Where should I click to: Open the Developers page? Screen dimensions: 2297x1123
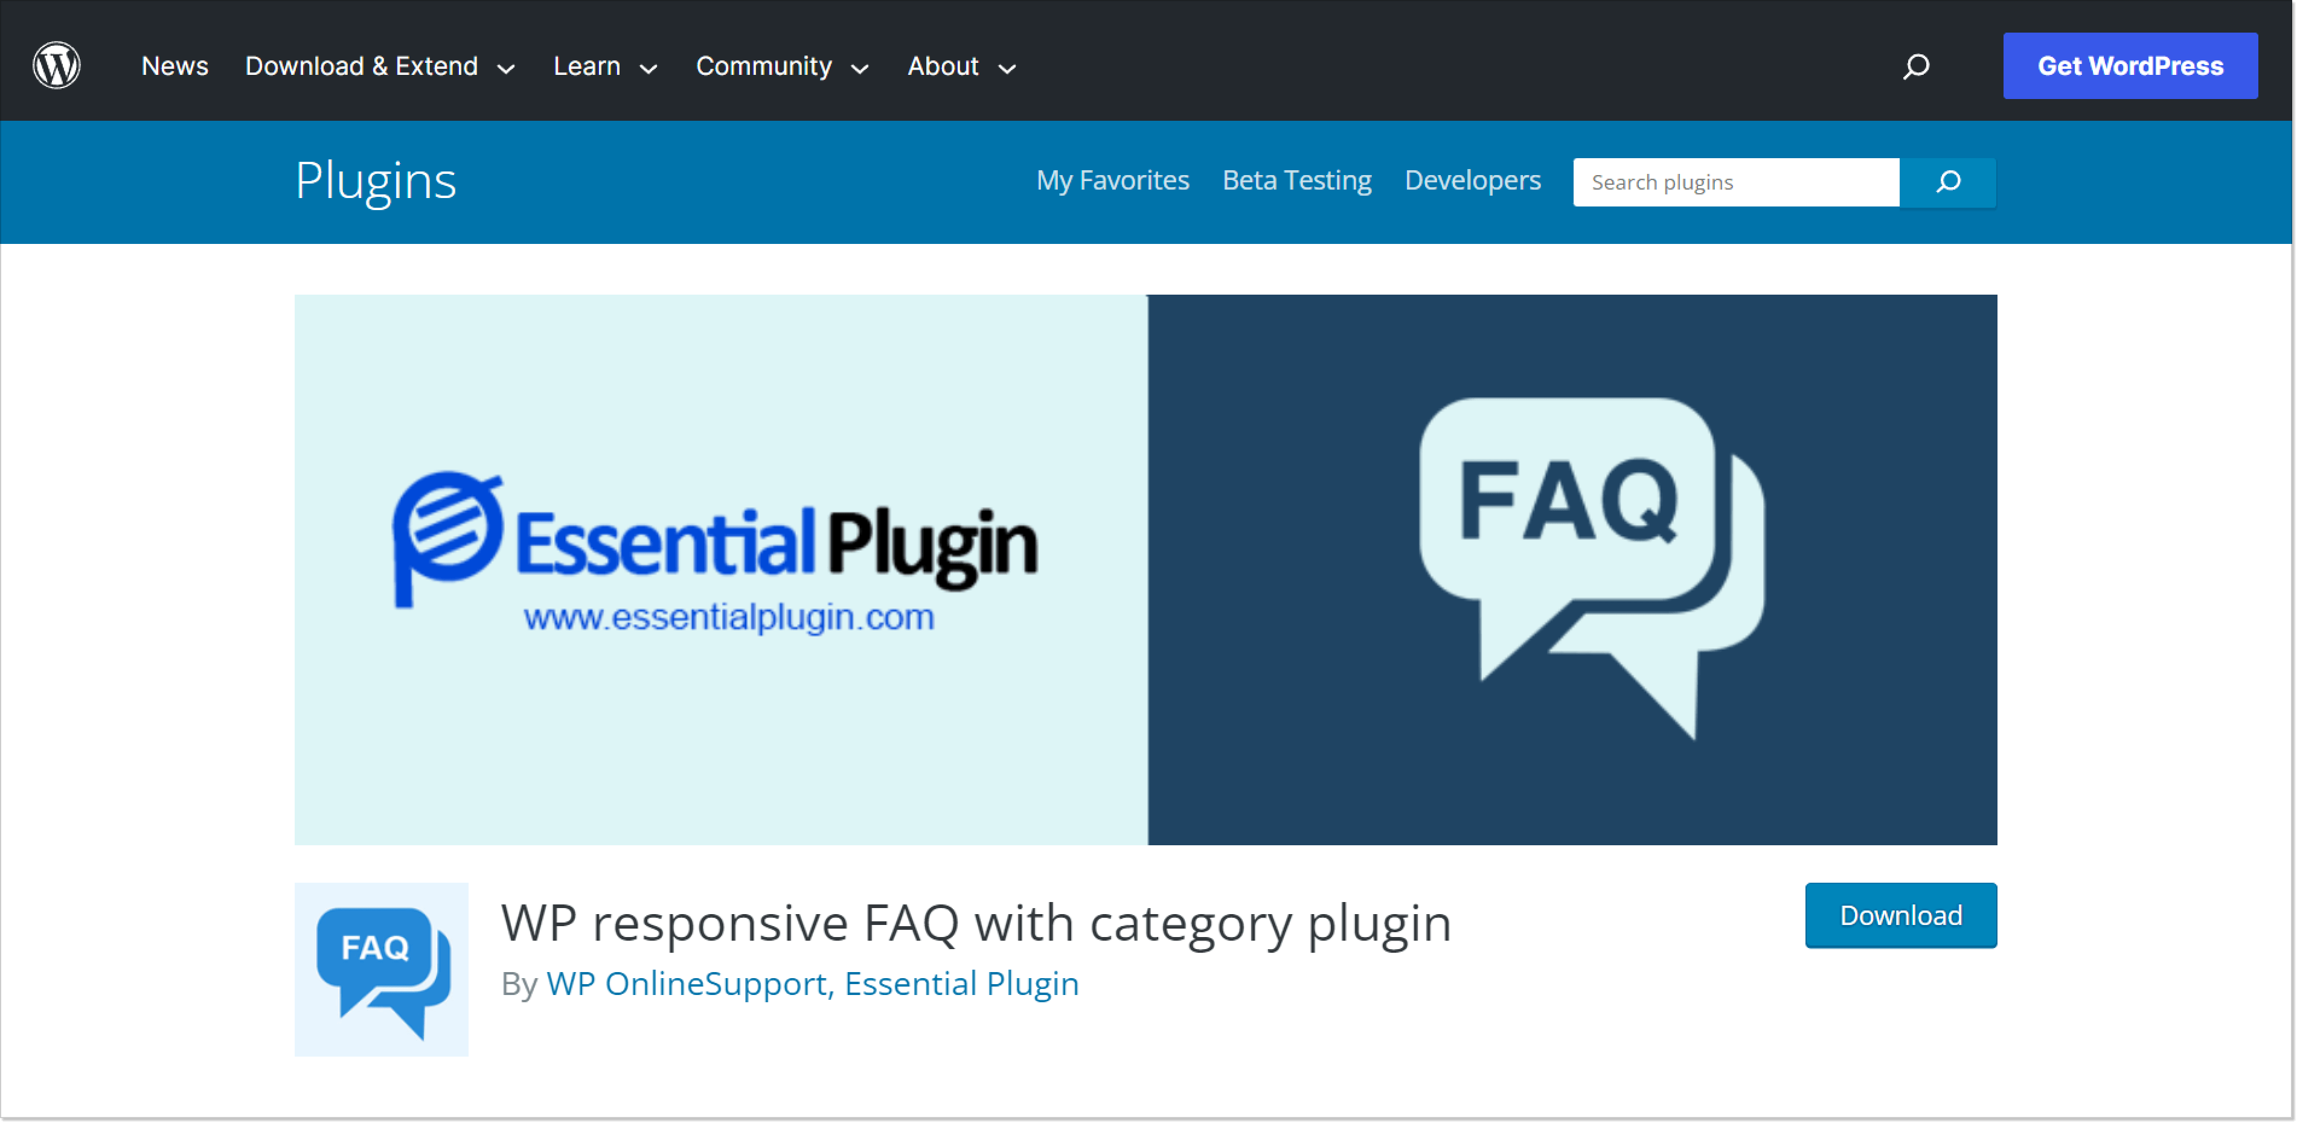coord(1472,181)
